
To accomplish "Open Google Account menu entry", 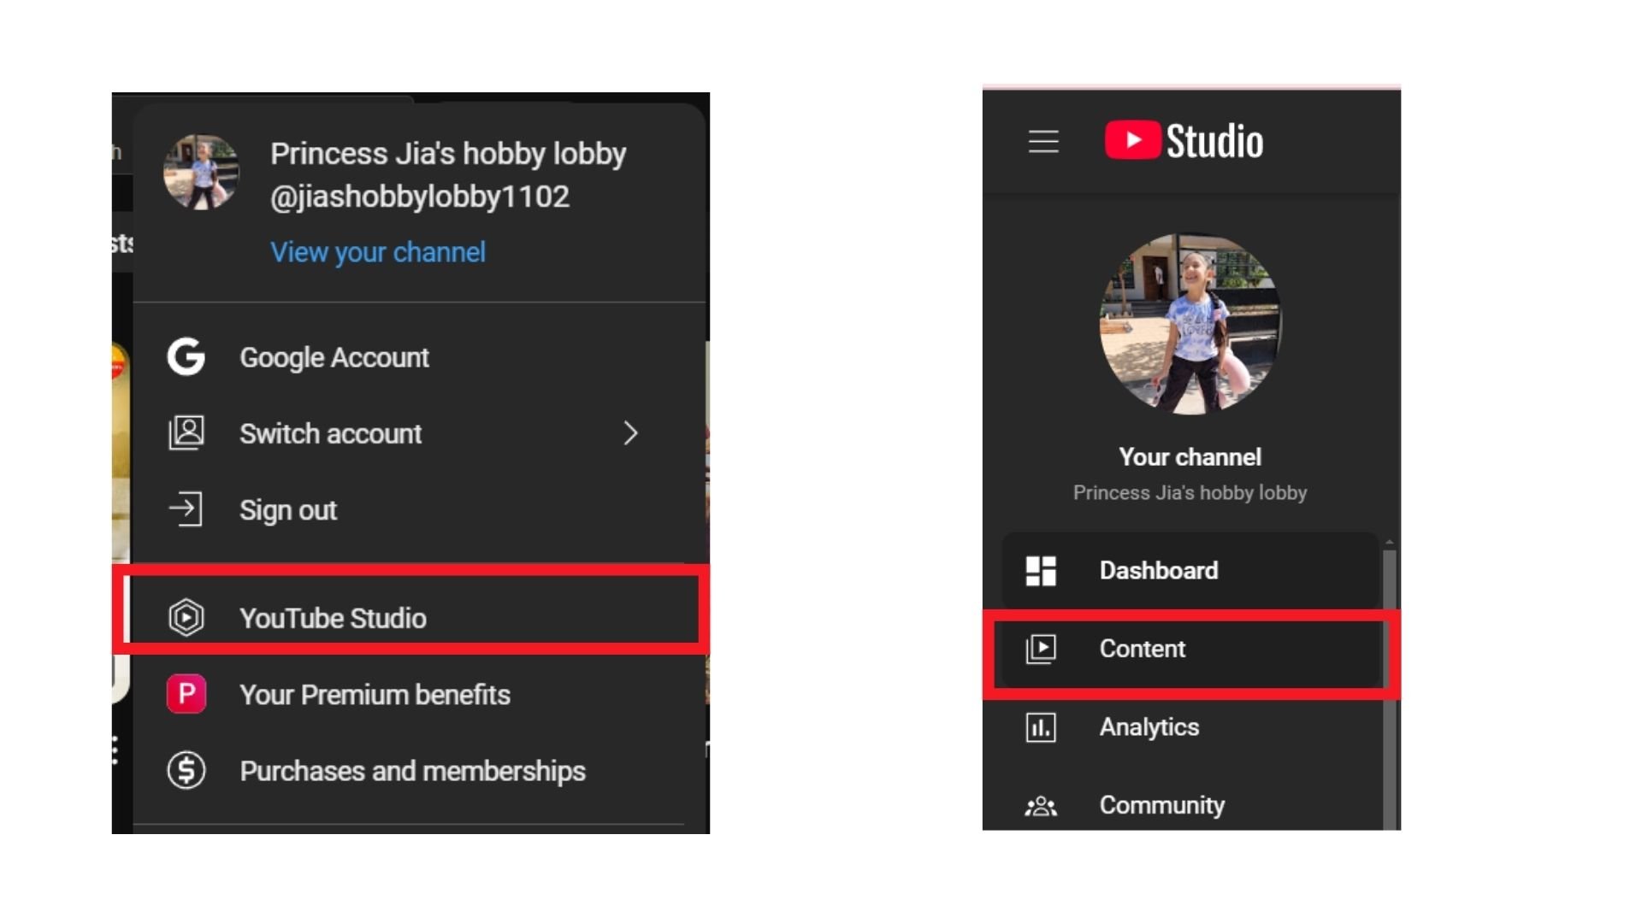I will point(419,357).
